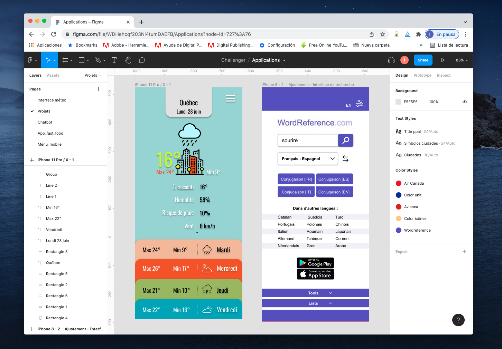Select the Move tool in Figma toolbar

(48, 60)
